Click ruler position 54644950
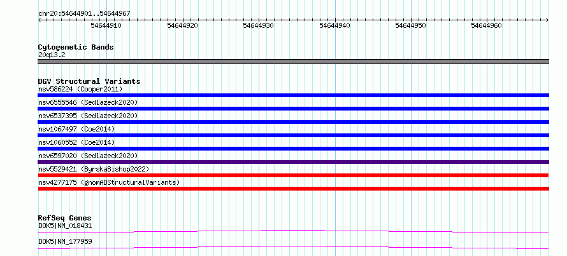The width and height of the screenshot is (567, 256). (410, 26)
